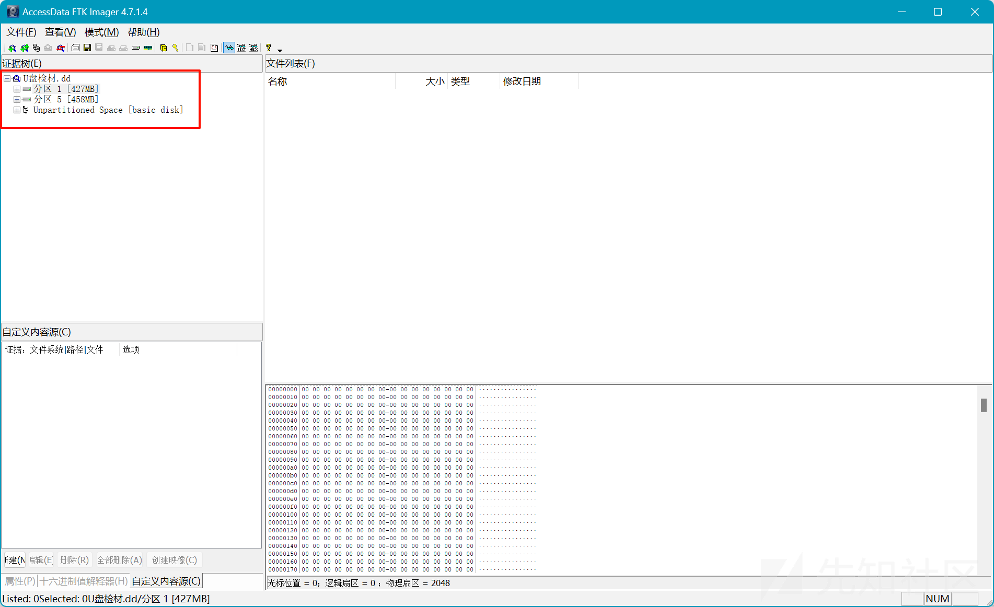The image size is (994, 607).
Task: Click the grayed Export Files page icon
Action: (x=190, y=48)
